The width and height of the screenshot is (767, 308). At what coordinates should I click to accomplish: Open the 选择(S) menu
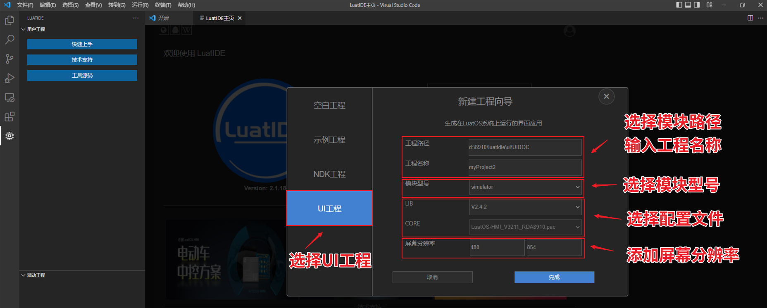coord(71,5)
